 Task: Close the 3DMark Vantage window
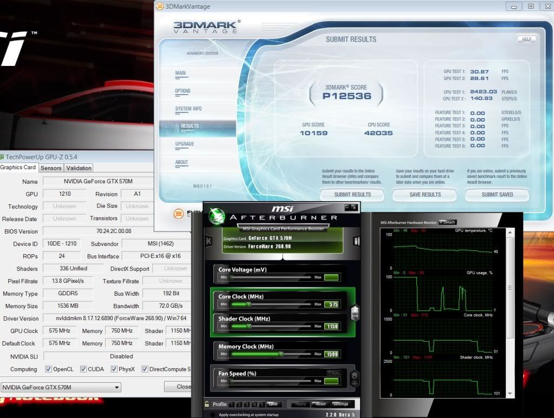[x=548, y=6]
